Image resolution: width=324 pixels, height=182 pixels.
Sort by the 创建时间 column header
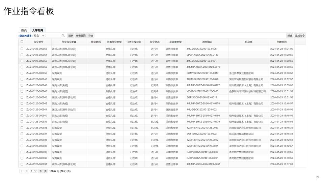281,42
